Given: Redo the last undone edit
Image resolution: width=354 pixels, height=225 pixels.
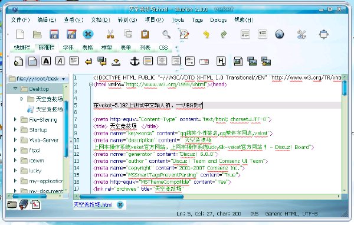Looking at the screenshot, I should click(224, 34).
